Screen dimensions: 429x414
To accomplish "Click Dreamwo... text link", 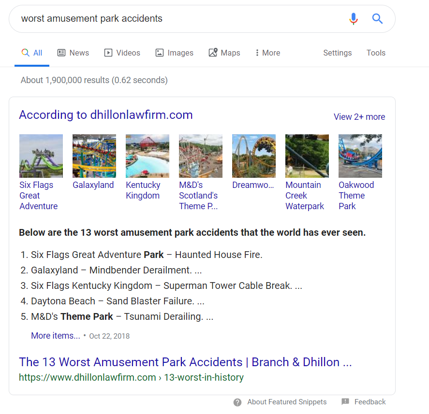I will click(x=253, y=185).
